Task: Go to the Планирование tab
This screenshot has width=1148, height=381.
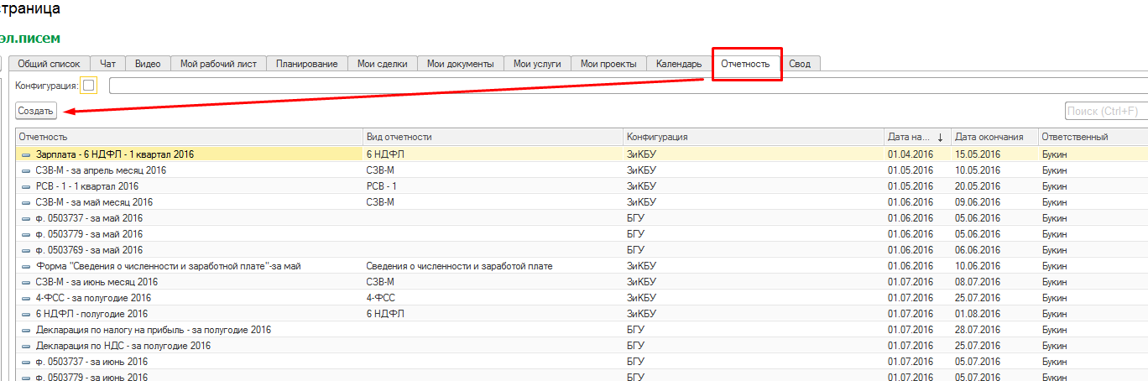Action: click(306, 64)
